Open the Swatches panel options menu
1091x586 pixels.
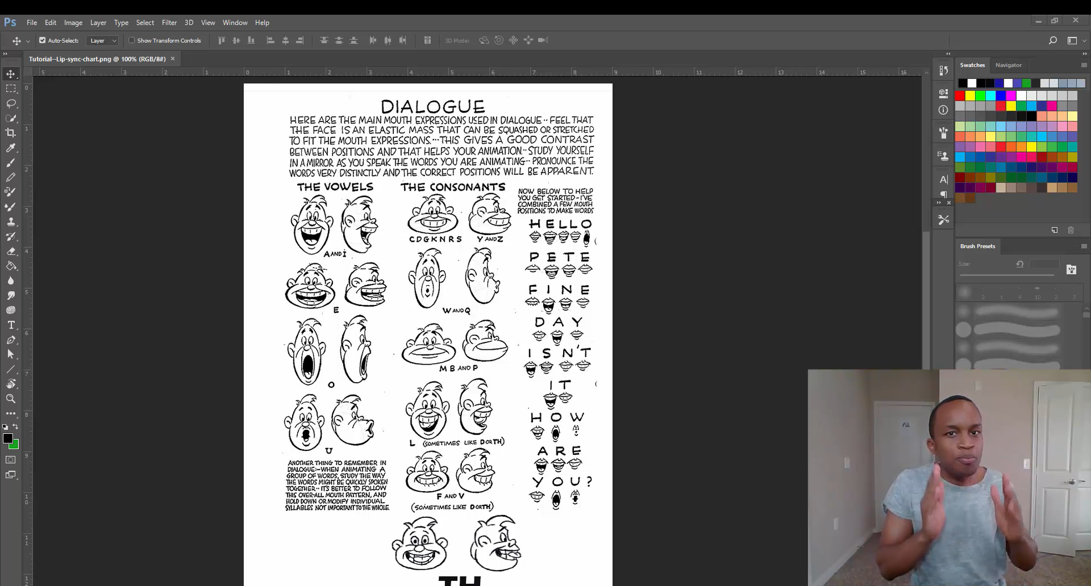(x=1084, y=65)
